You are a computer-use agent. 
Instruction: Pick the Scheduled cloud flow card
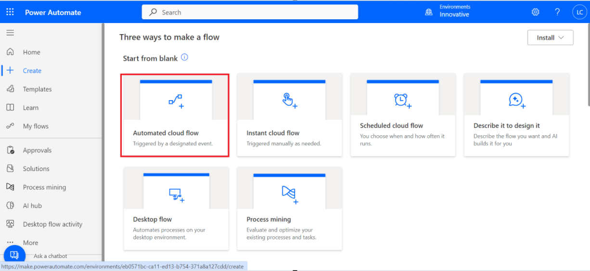[403, 116]
